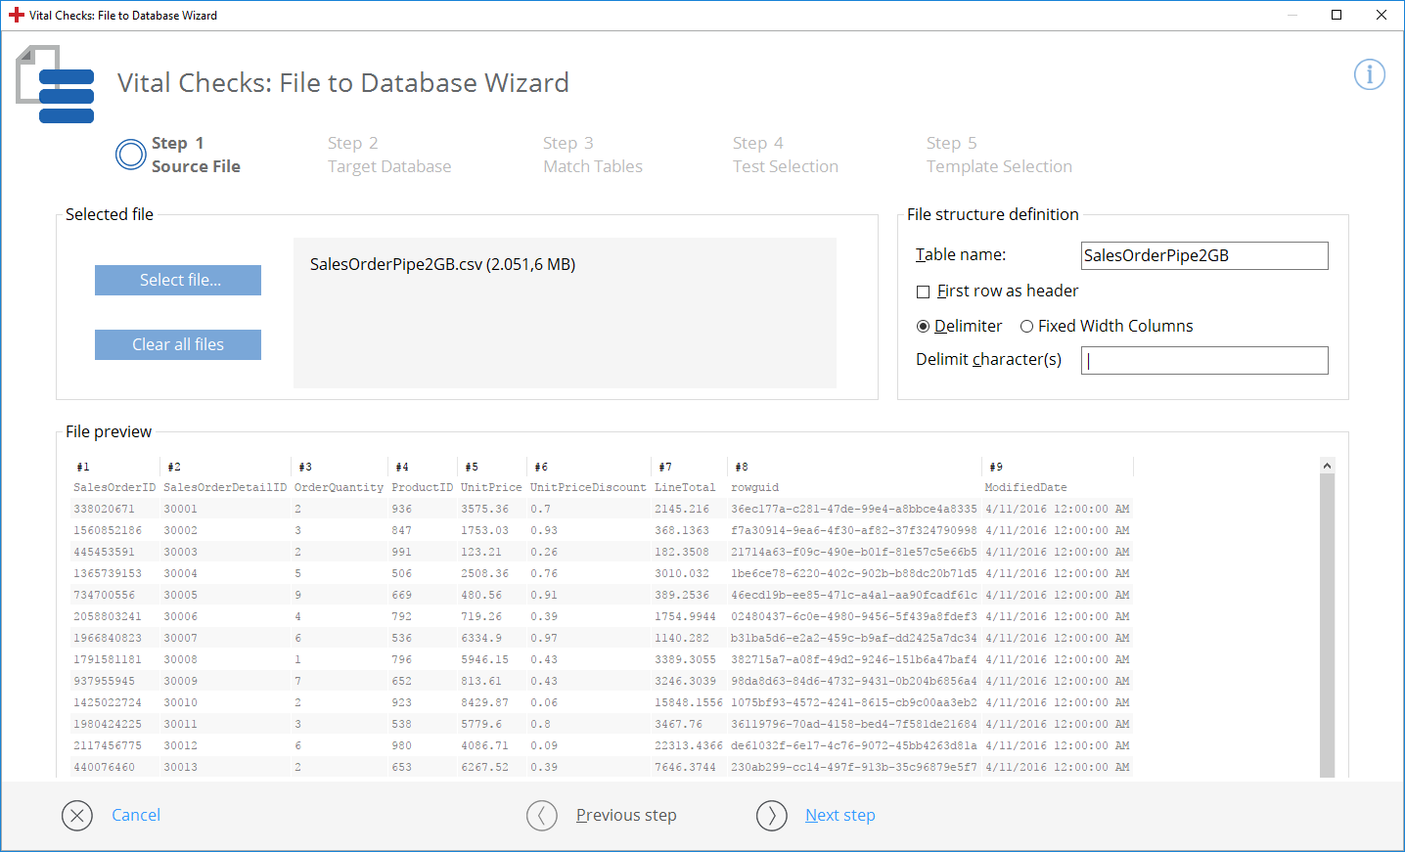Click the Next step arrow icon
Screen dimensions: 1405x852
pyautogui.click(x=771, y=815)
